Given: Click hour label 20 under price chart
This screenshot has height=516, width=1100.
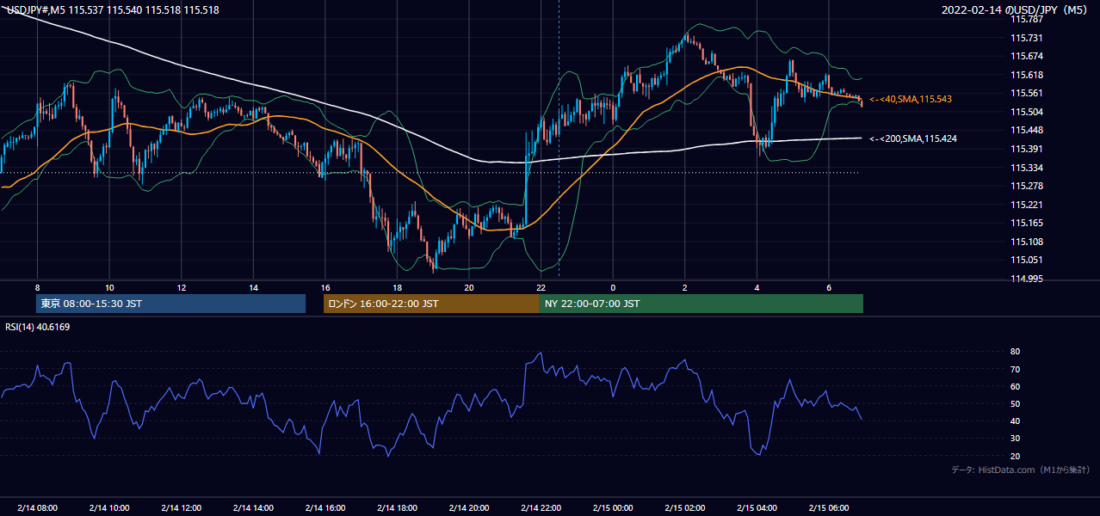Looking at the screenshot, I should (x=469, y=287).
